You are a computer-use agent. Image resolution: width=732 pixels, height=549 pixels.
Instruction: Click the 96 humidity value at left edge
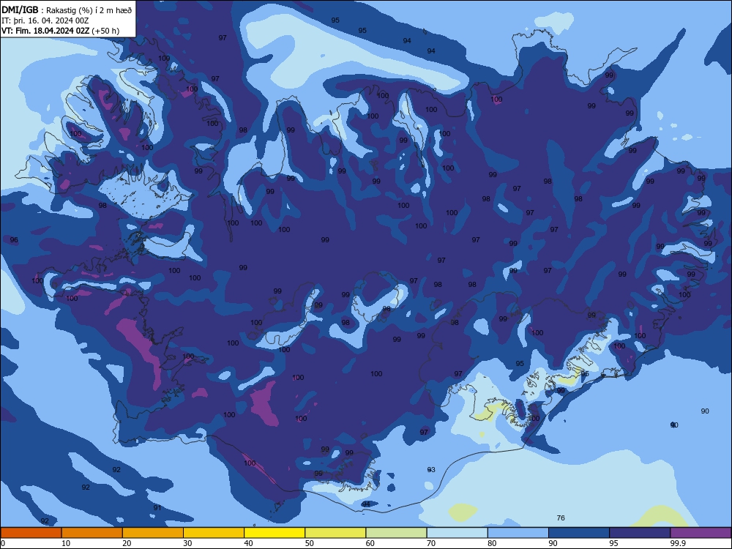(14, 240)
